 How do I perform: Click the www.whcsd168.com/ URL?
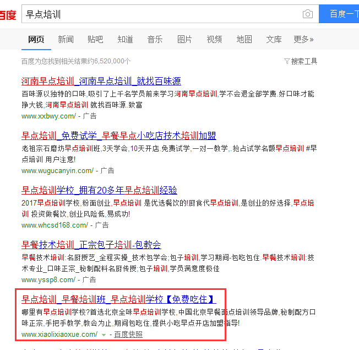(55, 225)
